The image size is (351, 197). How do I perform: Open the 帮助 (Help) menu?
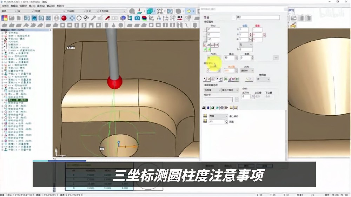click(60, 6)
